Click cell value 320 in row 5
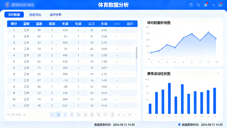This screenshot has height=128, width=227. pyautogui.click(x=65, y=61)
